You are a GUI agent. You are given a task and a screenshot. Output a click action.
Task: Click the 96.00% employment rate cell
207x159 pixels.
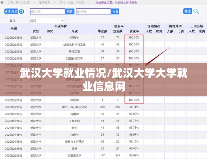pyautogui.click(x=134, y=148)
